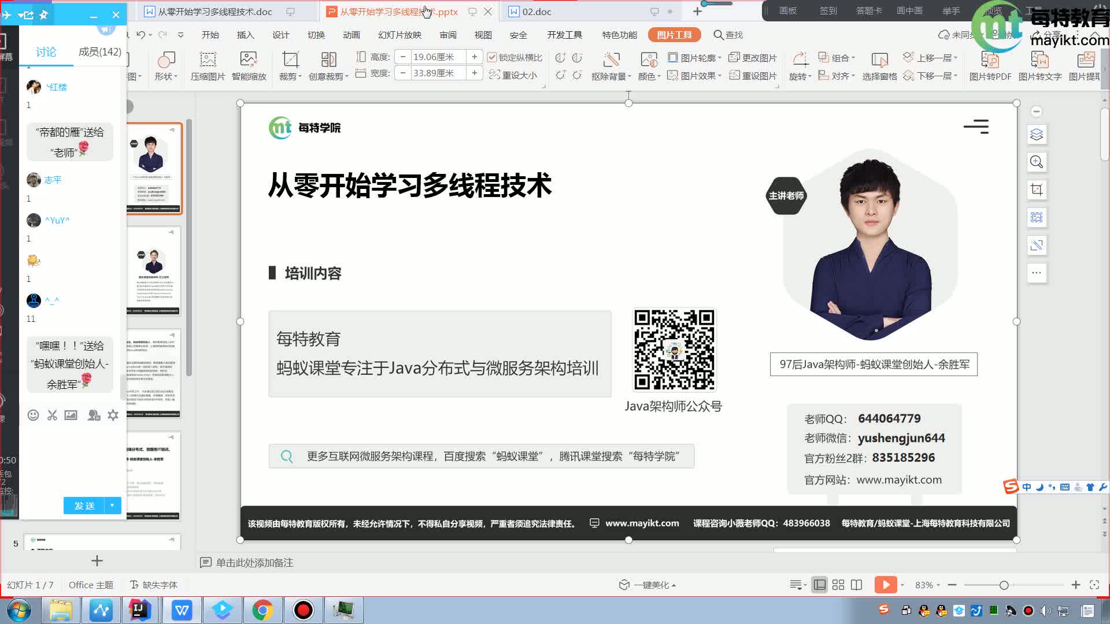Switch to the Members (成员) tab

click(99, 52)
